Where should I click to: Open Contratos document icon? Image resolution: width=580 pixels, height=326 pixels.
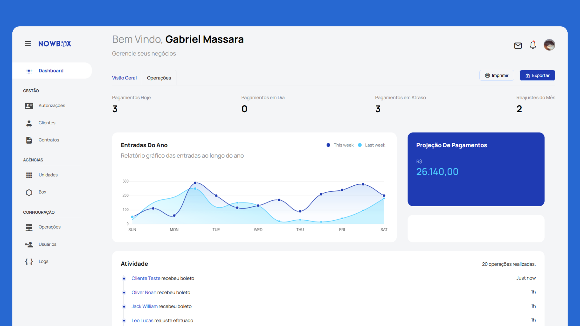pos(29,140)
